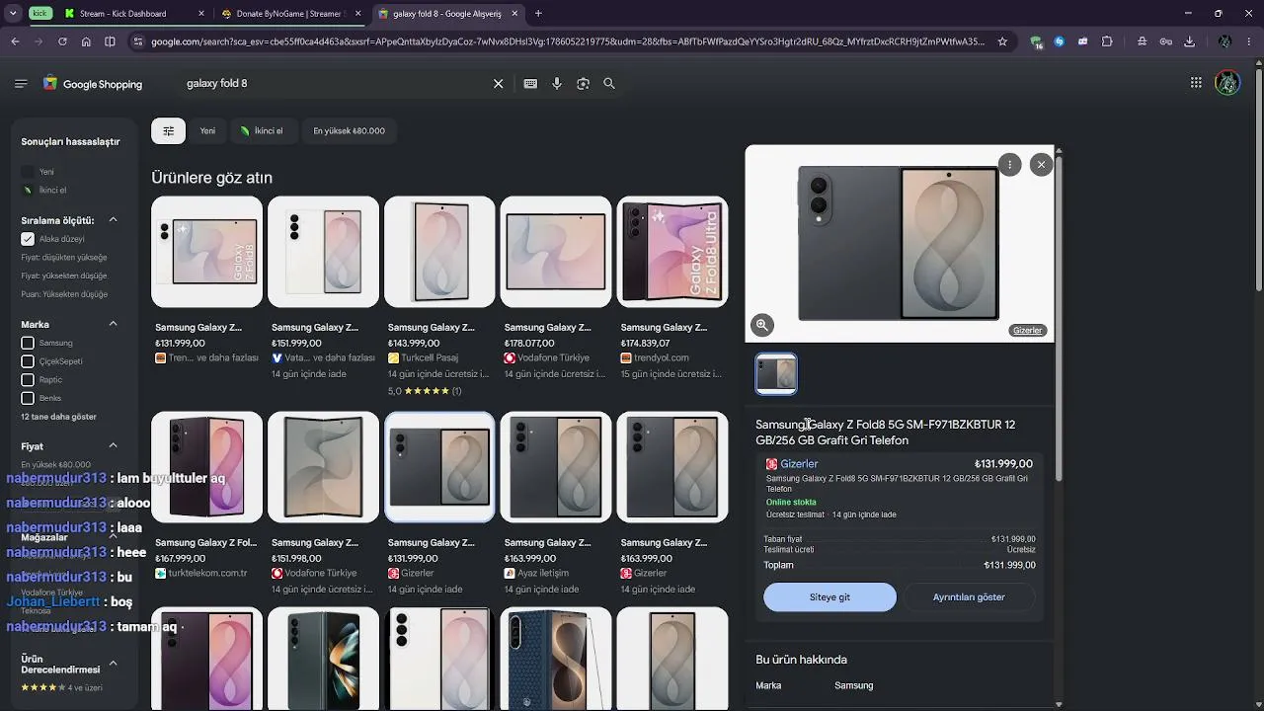This screenshot has height=711, width=1264.
Task: Open the on-screen keyboard input tool
Action: (x=530, y=84)
